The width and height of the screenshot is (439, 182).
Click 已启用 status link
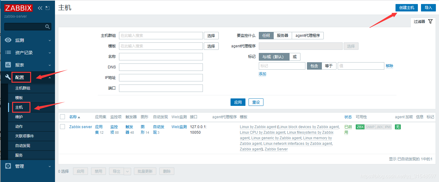click(x=348, y=130)
